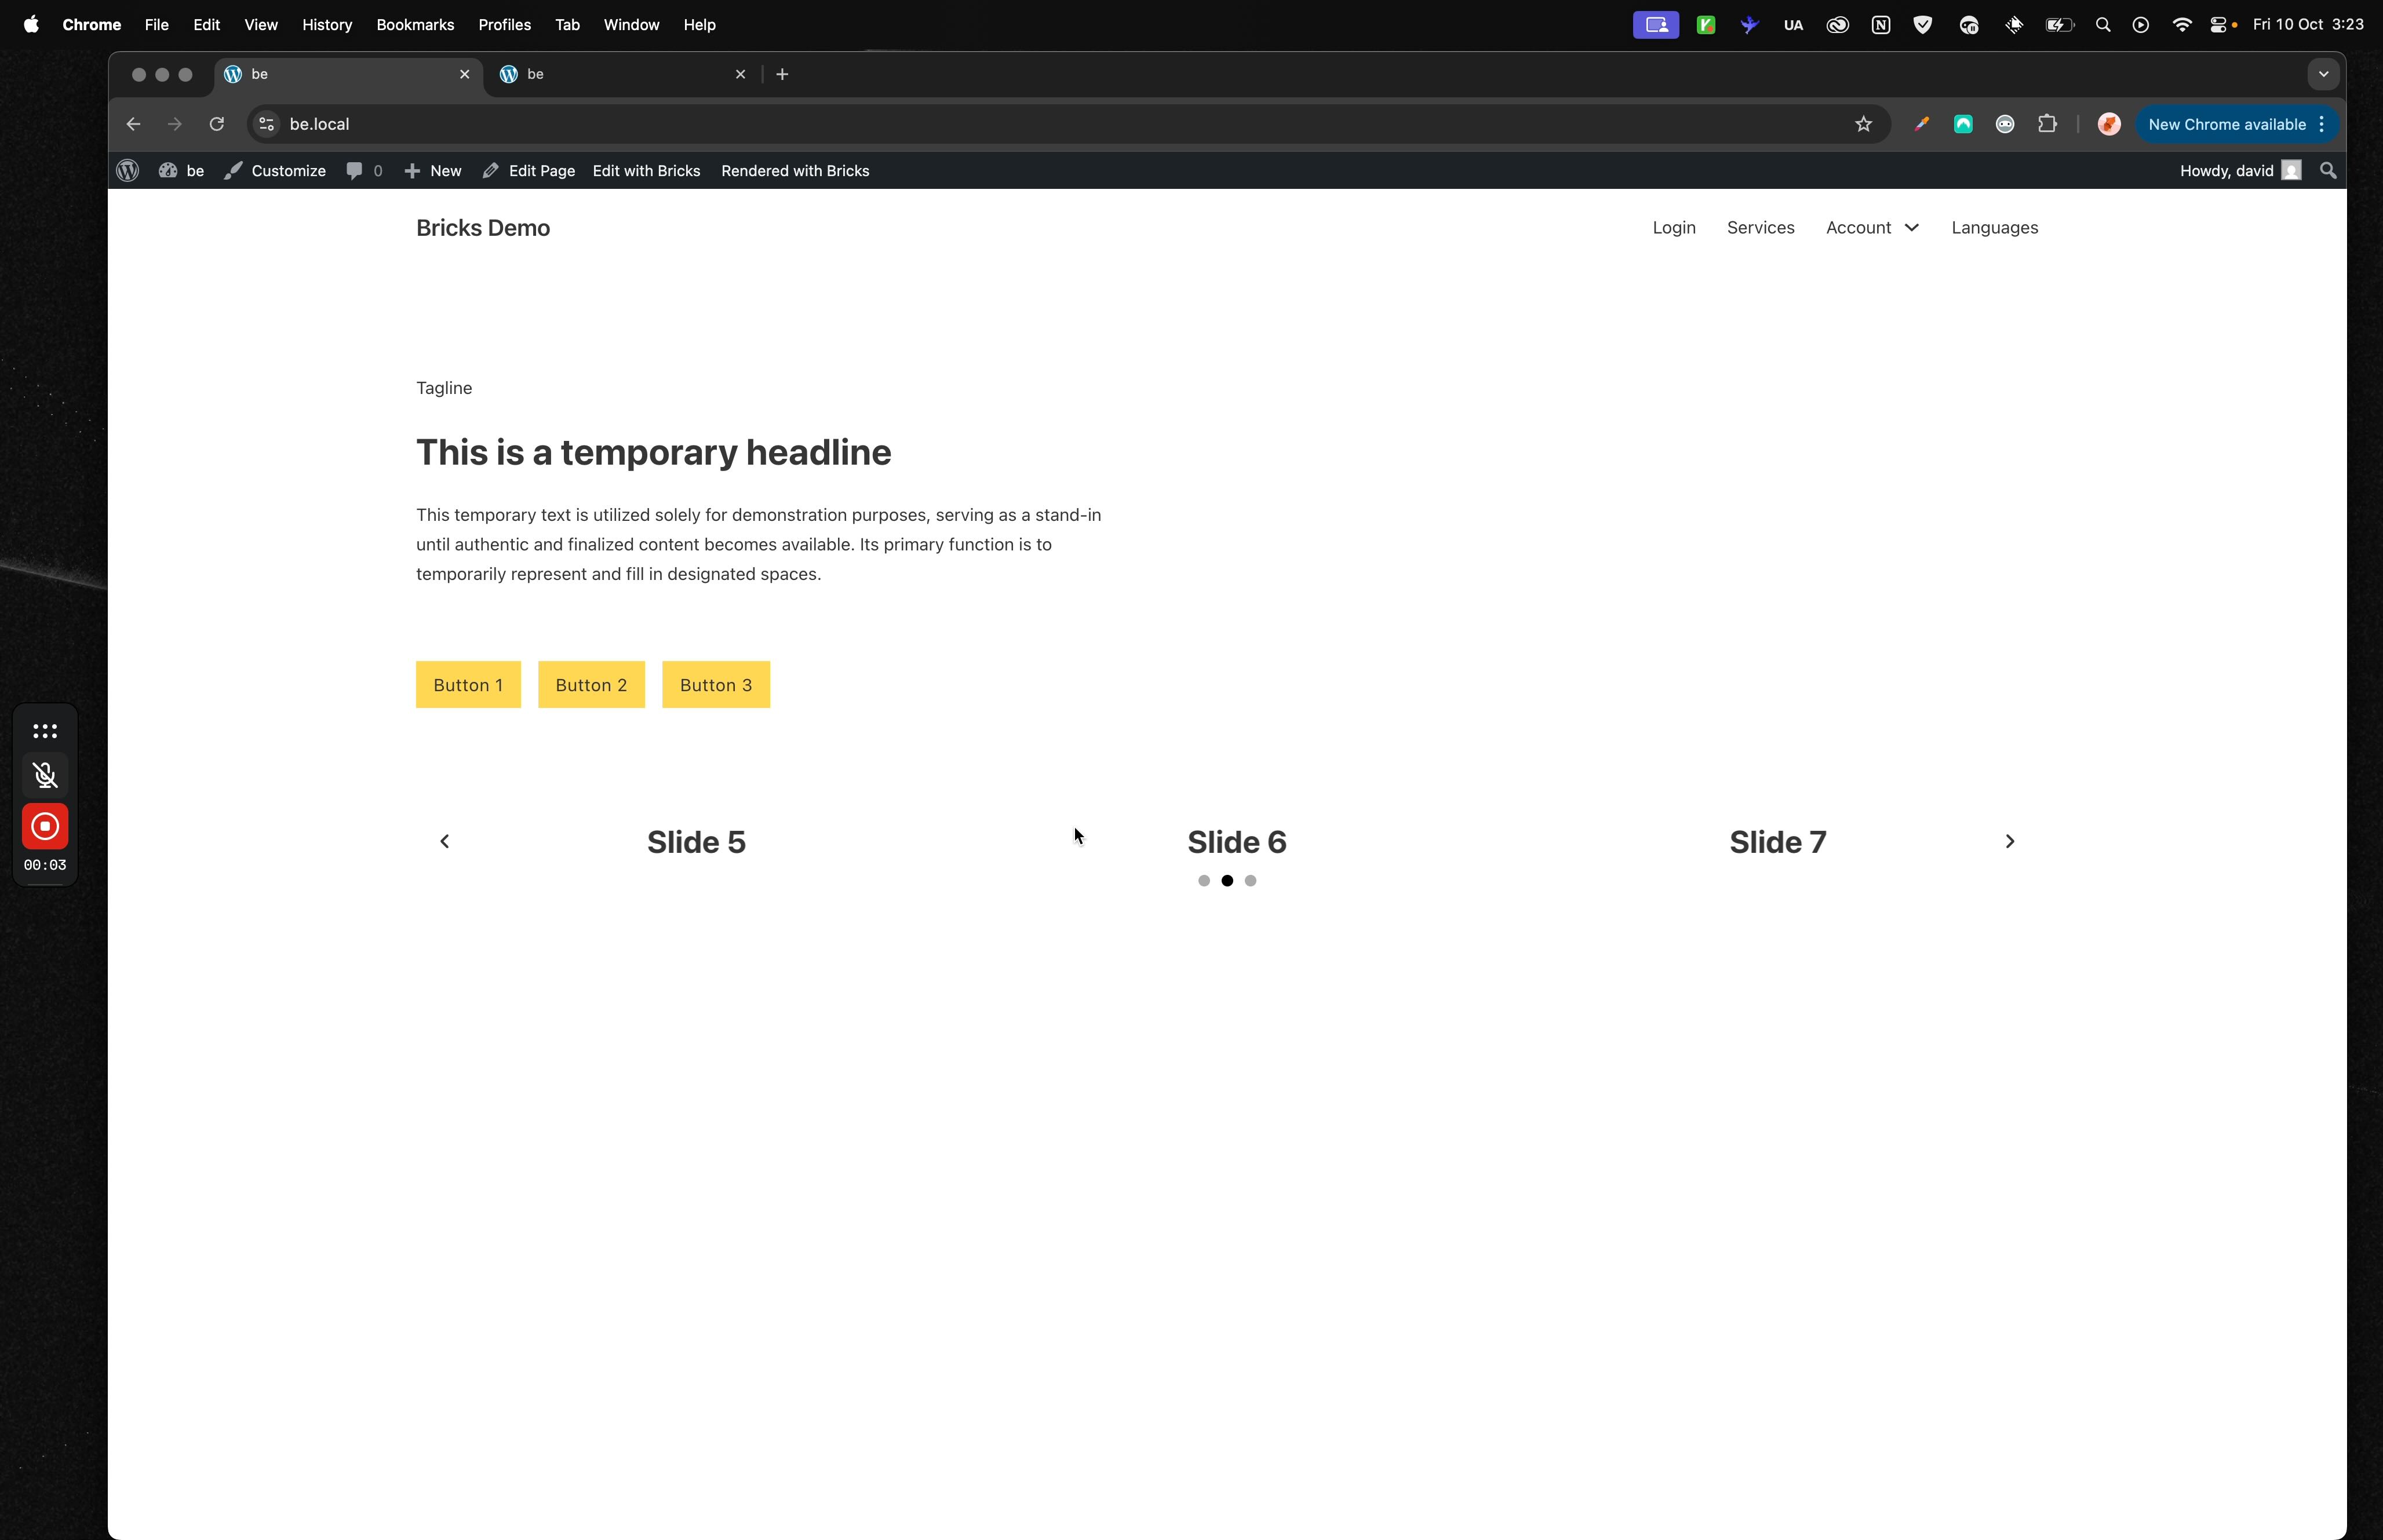Open the Bookmarks menu
Image resolution: width=2383 pixels, height=1540 pixels.
tap(415, 24)
